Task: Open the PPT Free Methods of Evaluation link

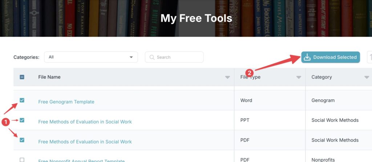Action: pyautogui.click(x=85, y=122)
